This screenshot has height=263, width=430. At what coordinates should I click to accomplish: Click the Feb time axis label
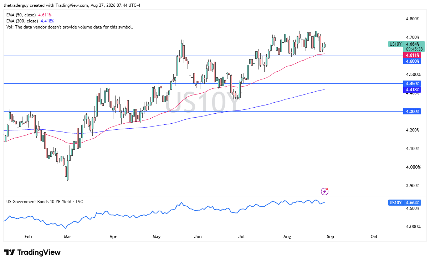pos(28,236)
